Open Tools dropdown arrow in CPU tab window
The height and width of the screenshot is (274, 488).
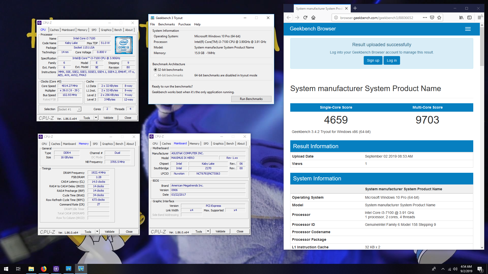coord(96,118)
